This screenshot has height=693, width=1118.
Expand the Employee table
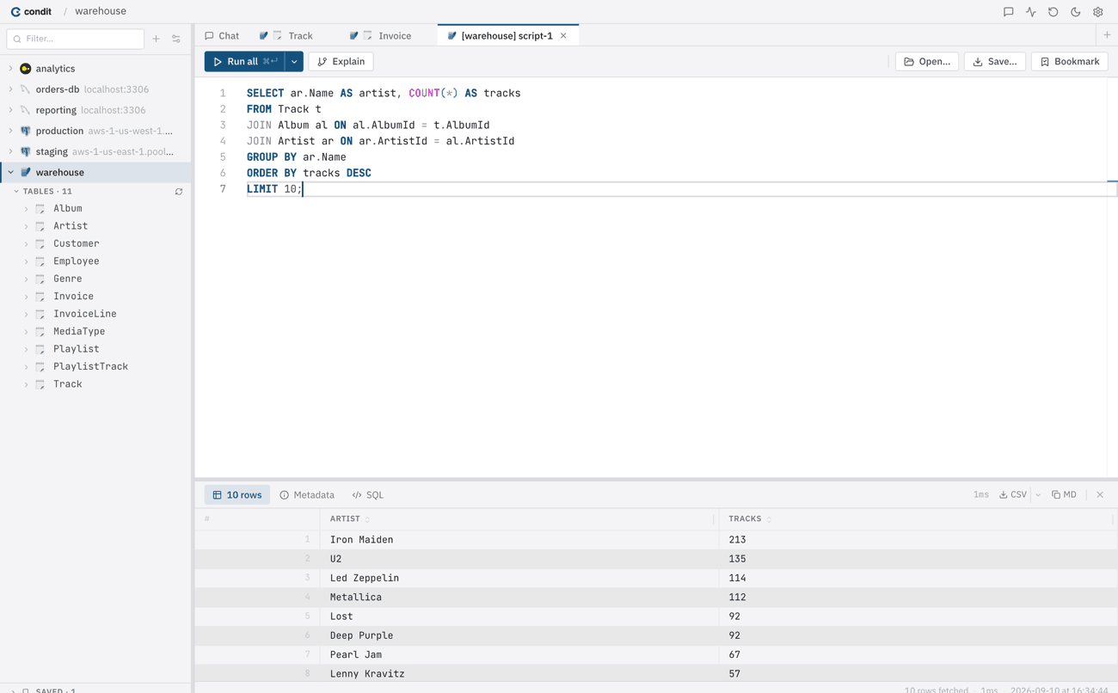(x=26, y=261)
